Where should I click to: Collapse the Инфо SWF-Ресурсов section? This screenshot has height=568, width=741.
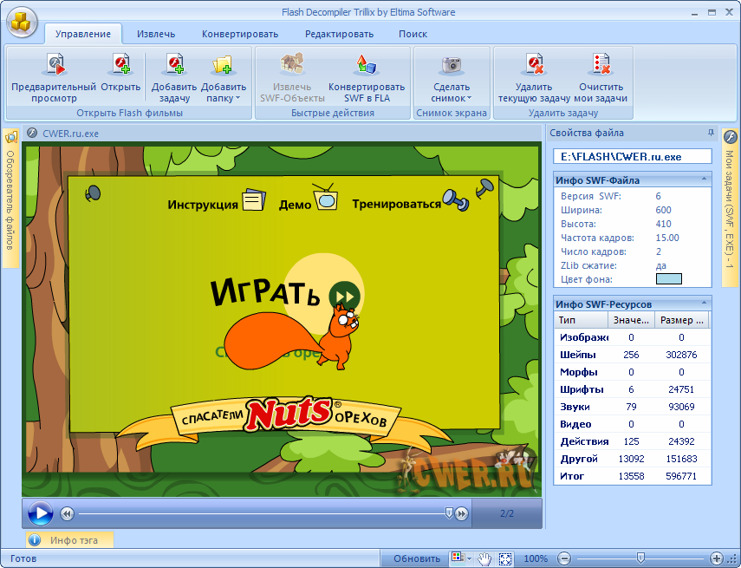pos(704,304)
